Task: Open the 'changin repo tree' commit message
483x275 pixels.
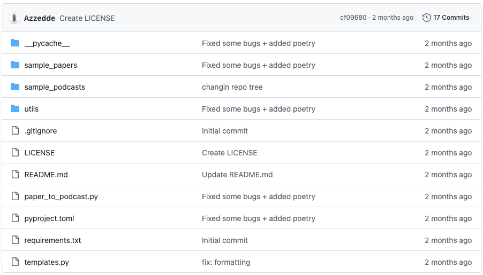Action: [232, 87]
